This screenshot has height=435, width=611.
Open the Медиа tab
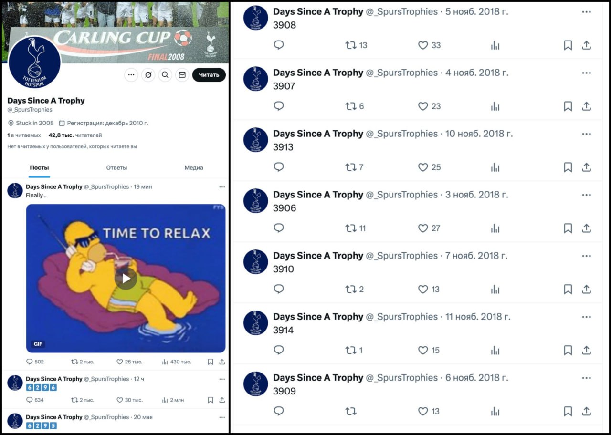click(194, 167)
